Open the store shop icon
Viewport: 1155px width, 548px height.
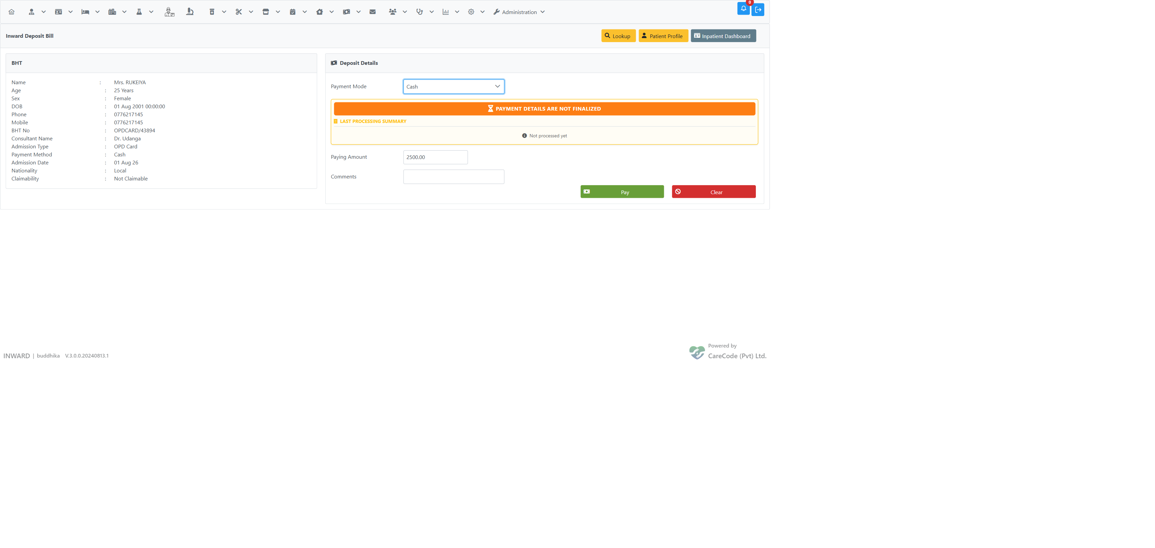pyautogui.click(x=265, y=12)
